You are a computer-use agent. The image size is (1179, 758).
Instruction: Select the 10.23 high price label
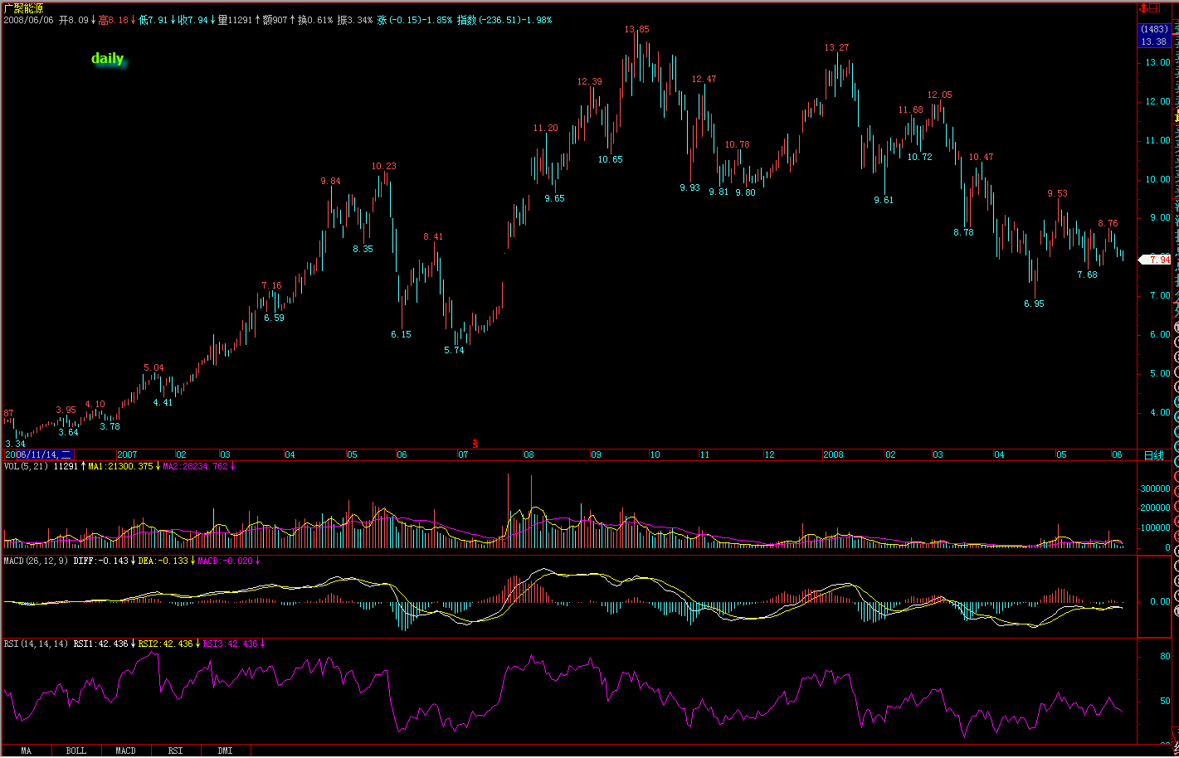point(384,166)
